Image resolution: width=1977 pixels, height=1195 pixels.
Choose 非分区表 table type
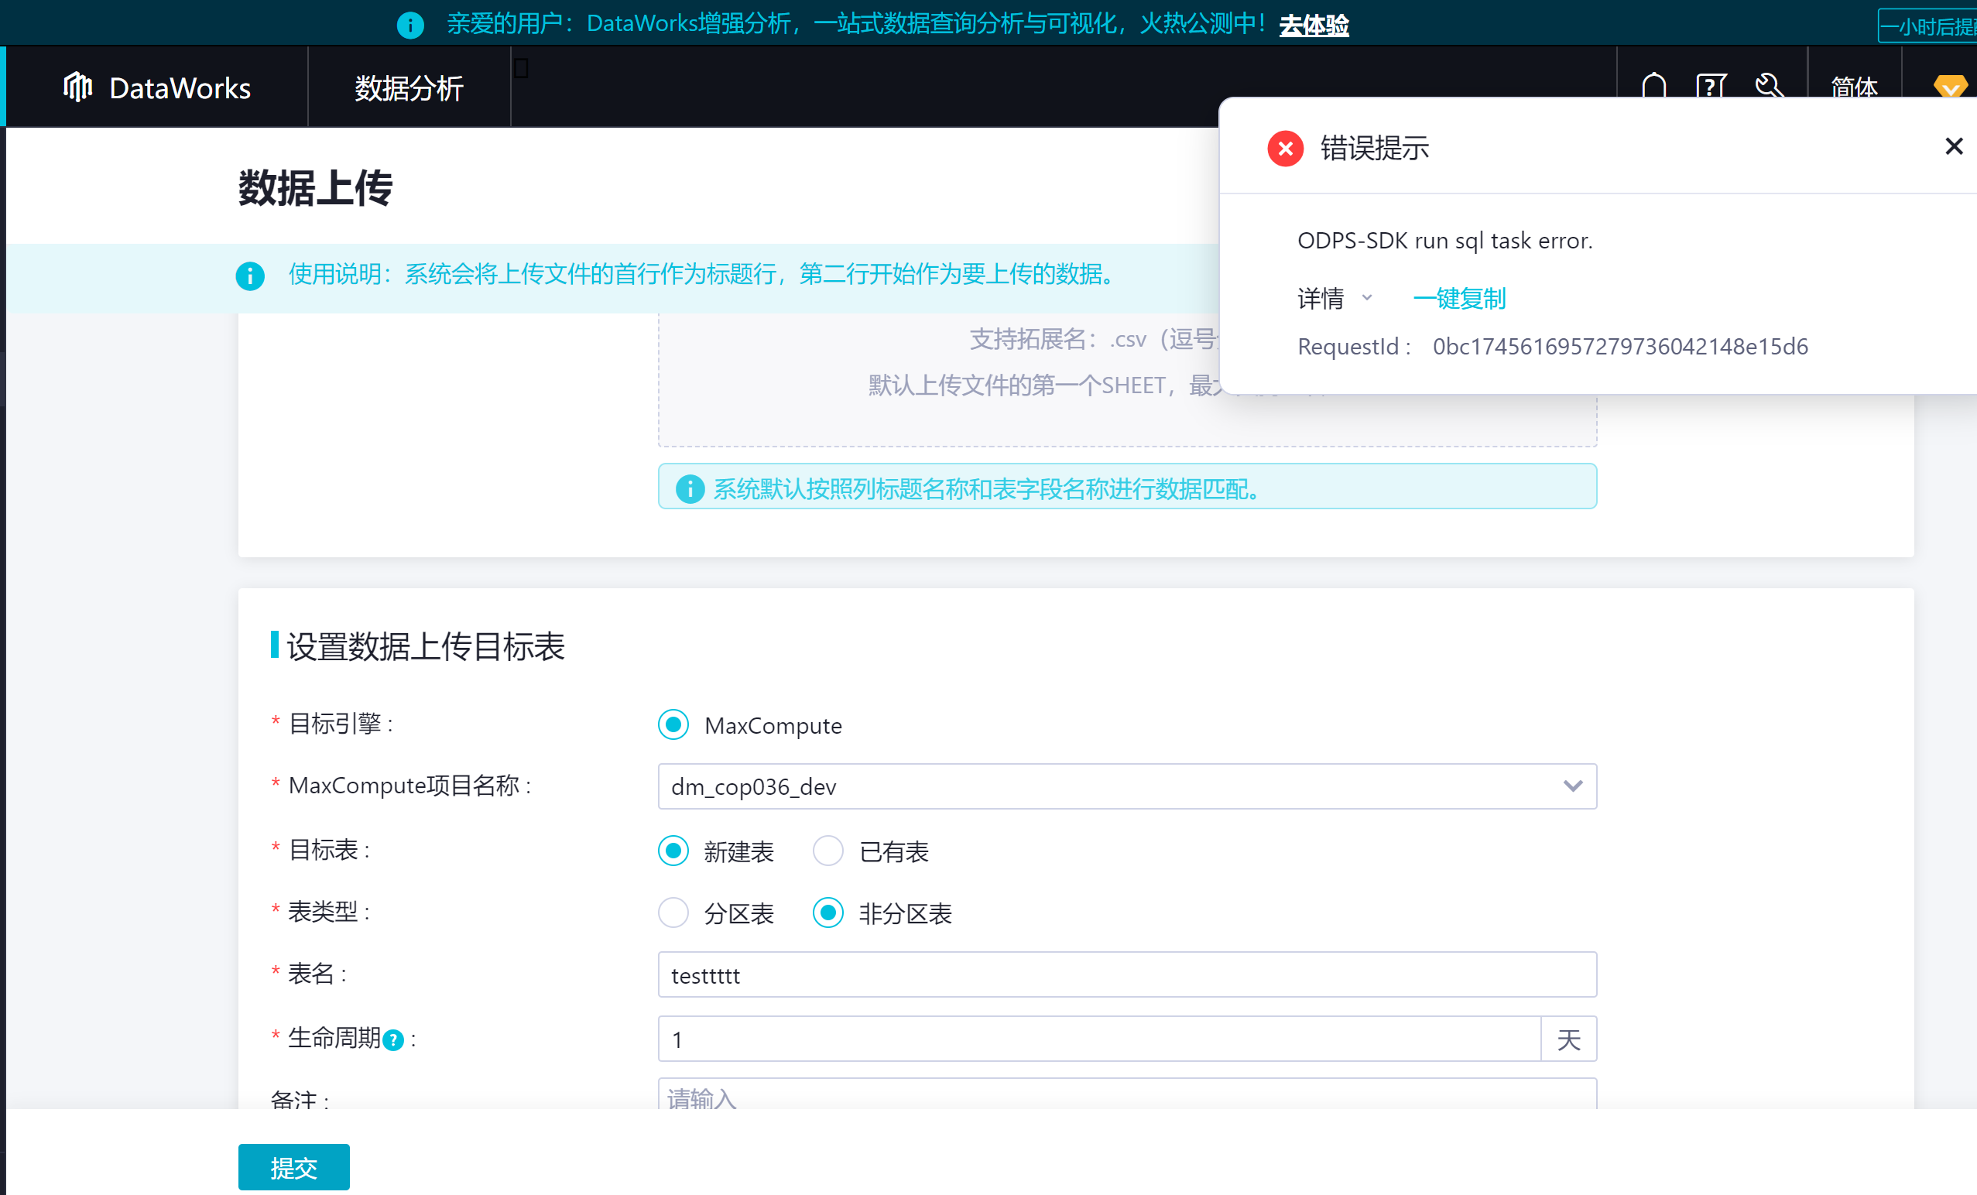828,913
